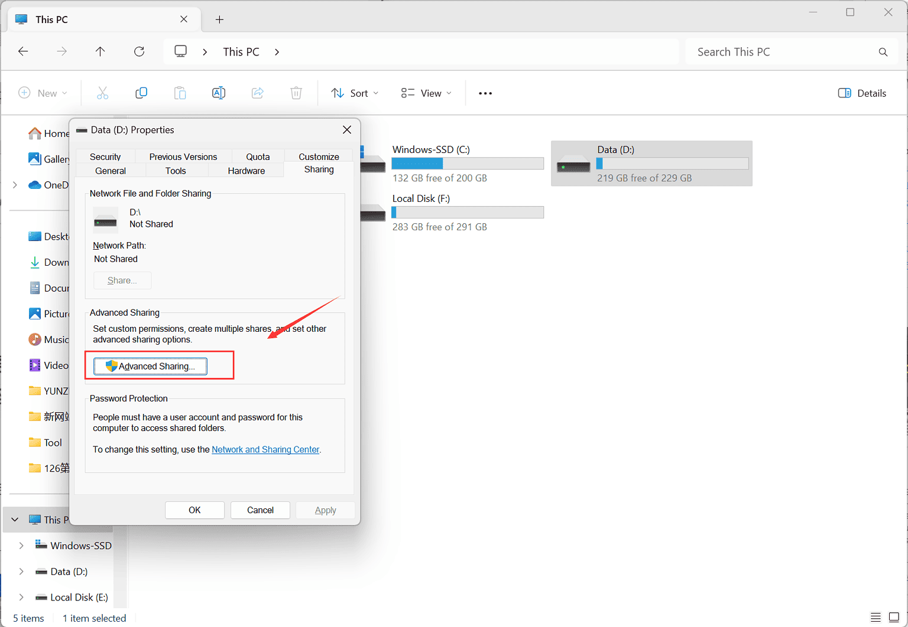
Task: Cut the selected item using the scissors icon
Action: pyautogui.click(x=103, y=93)
